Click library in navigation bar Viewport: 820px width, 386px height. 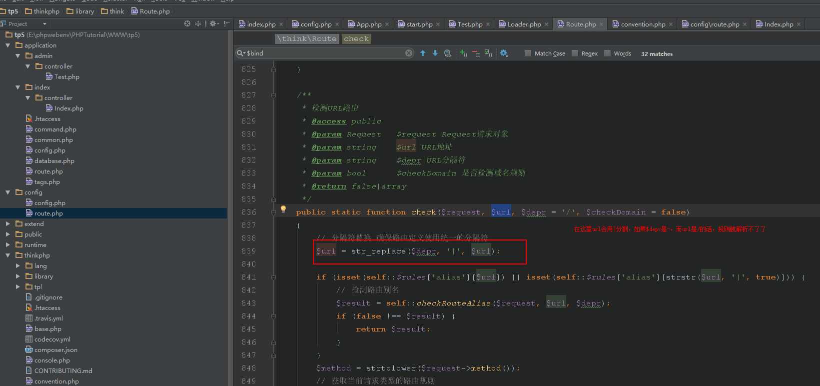(80, 11)
